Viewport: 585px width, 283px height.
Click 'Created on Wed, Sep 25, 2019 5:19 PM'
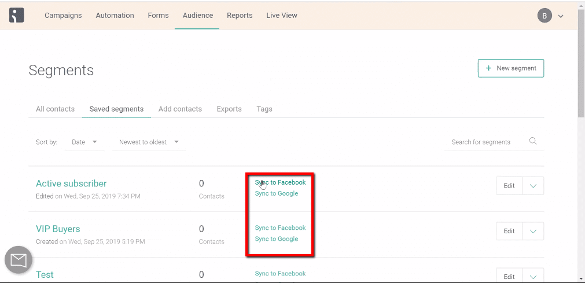pos(90,241)
